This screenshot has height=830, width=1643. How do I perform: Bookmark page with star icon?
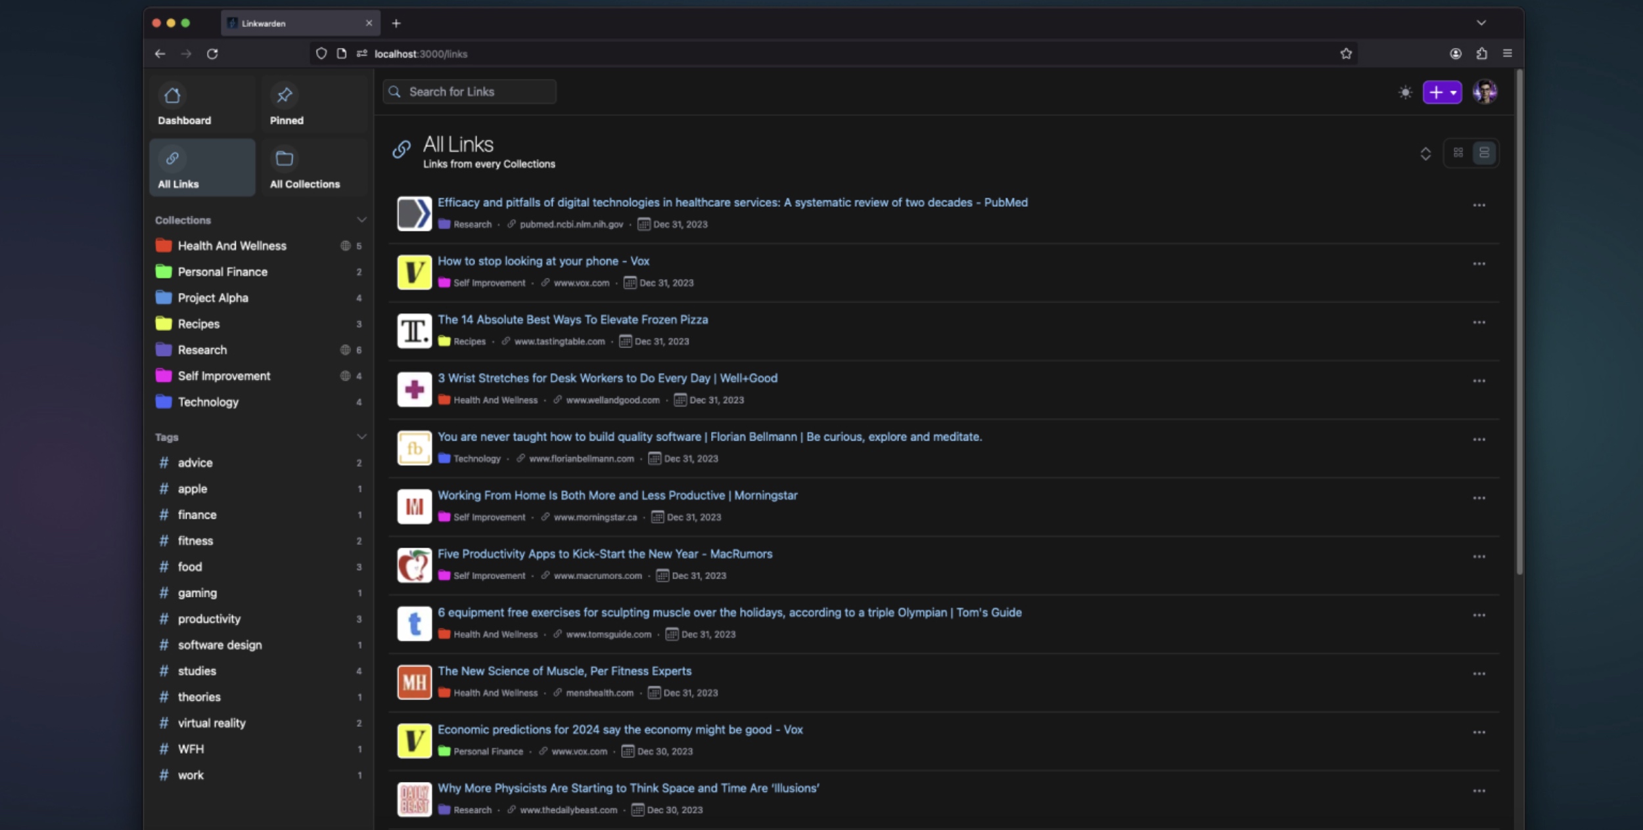(1346, 54)
